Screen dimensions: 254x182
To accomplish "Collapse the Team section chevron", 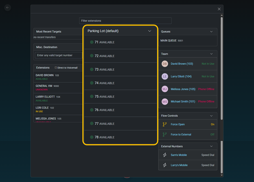I will pos(211,54).
